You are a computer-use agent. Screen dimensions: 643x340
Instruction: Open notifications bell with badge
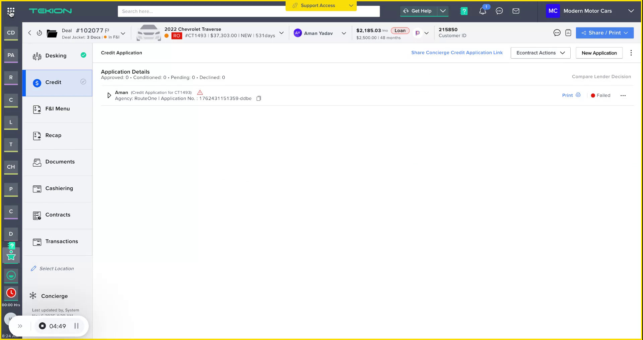[483, 11]
